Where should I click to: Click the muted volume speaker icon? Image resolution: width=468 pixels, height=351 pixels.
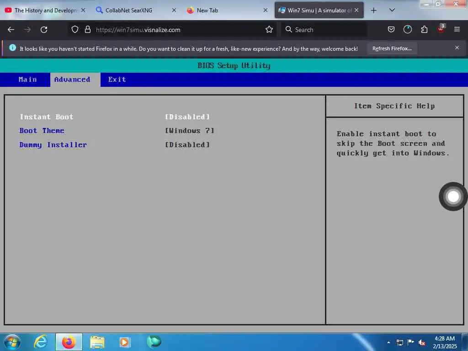click(422, 342)
